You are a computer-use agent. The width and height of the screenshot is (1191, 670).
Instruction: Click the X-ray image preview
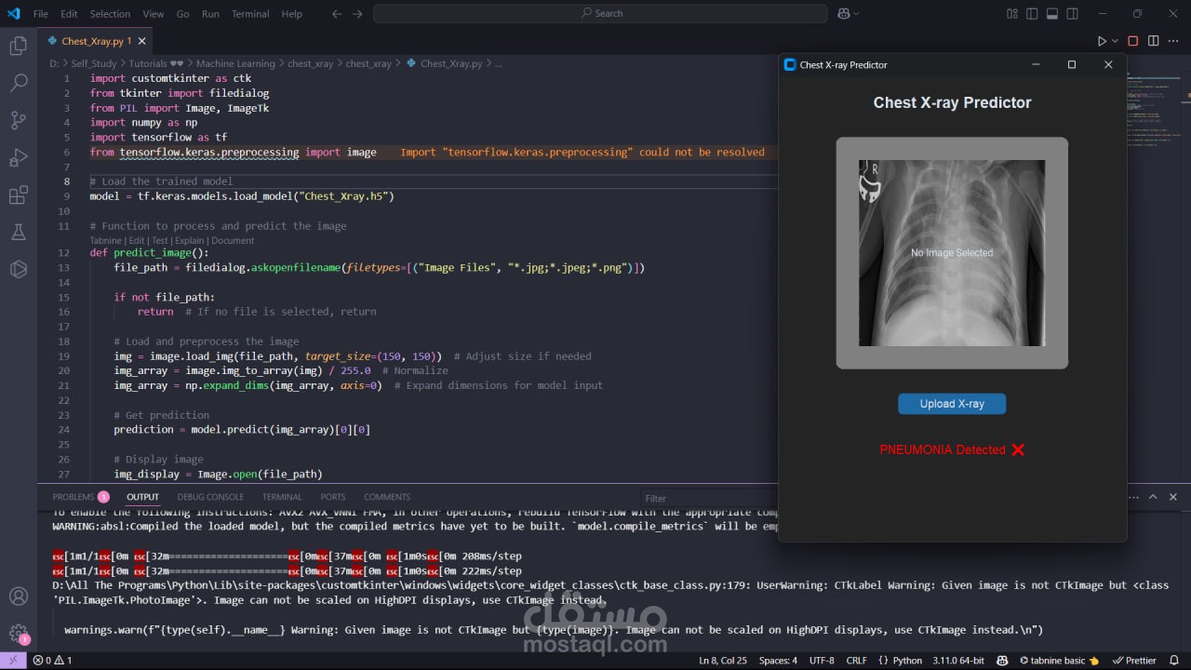pyautogui.click(x=951, y=253)
